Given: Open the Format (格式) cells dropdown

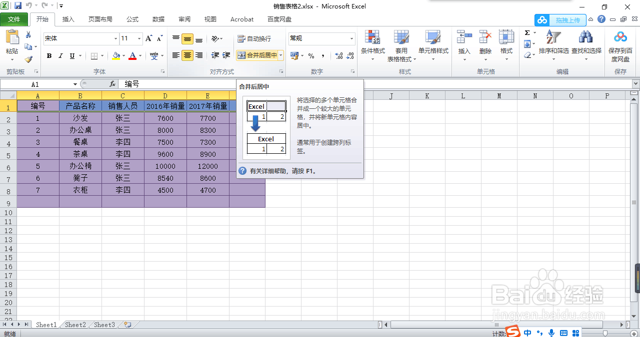Looking at the screenshot, I should click(x=506, y=46).
